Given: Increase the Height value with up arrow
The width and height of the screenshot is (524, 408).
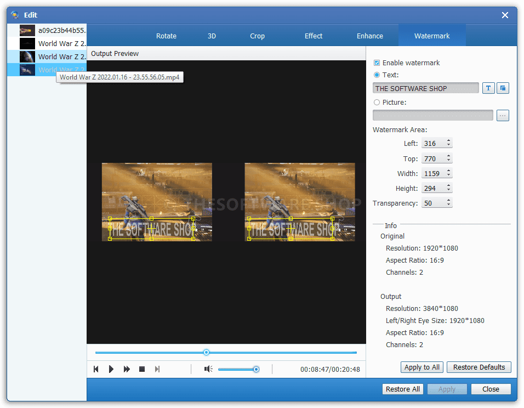Looking at the screenshot, I should point(448,185).
